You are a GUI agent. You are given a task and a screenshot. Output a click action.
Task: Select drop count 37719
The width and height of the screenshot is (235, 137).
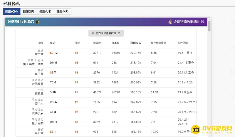(97, 53)
